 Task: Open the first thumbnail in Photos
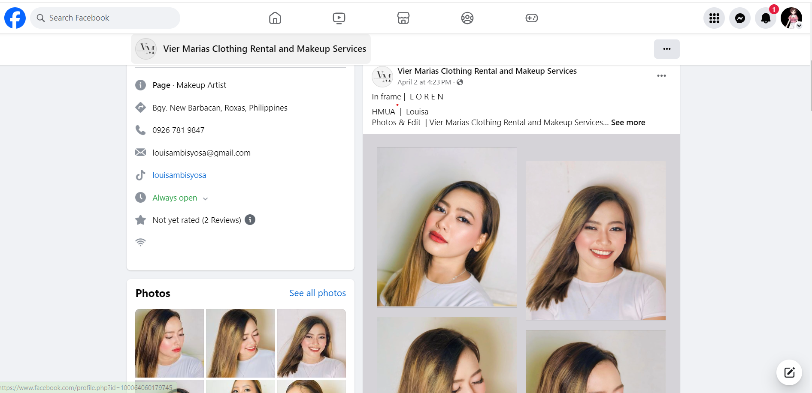(x=170, y=343)
